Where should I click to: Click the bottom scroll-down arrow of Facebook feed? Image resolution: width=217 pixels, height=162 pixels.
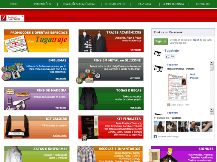pyautogui.click(x=212, y=113)
